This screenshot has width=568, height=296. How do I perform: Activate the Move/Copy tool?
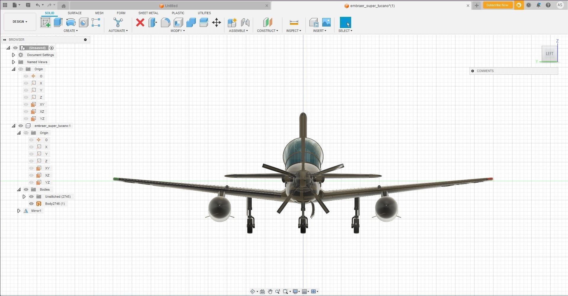[x=217, y=22]
